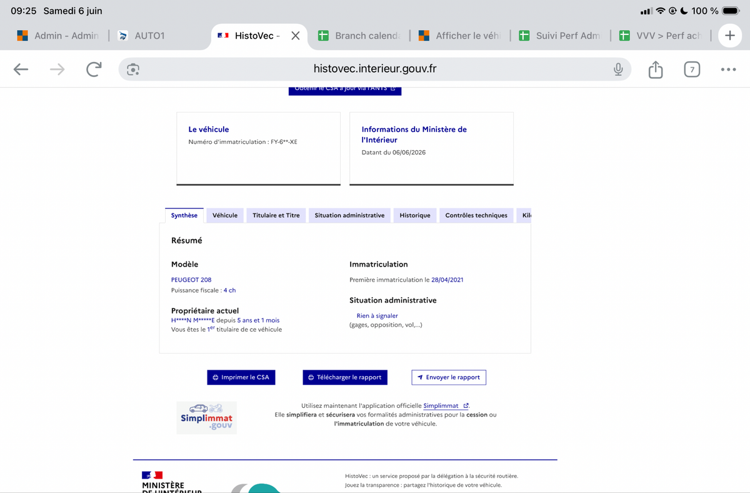Image resolution: width=750 pixels, height=493 pixels.
Task: Click the Imprimer le CSA button
Action: (x=241, y=377)
